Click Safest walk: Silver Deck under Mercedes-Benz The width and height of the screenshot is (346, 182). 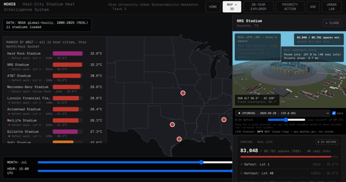pos(44,92)
